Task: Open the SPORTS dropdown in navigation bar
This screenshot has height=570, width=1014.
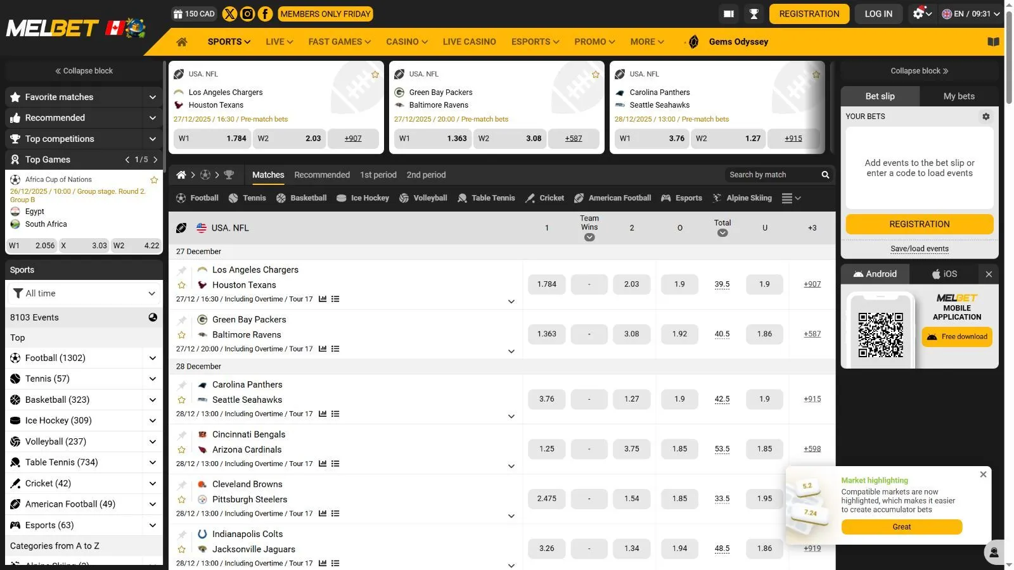Action: pos(229,42)
